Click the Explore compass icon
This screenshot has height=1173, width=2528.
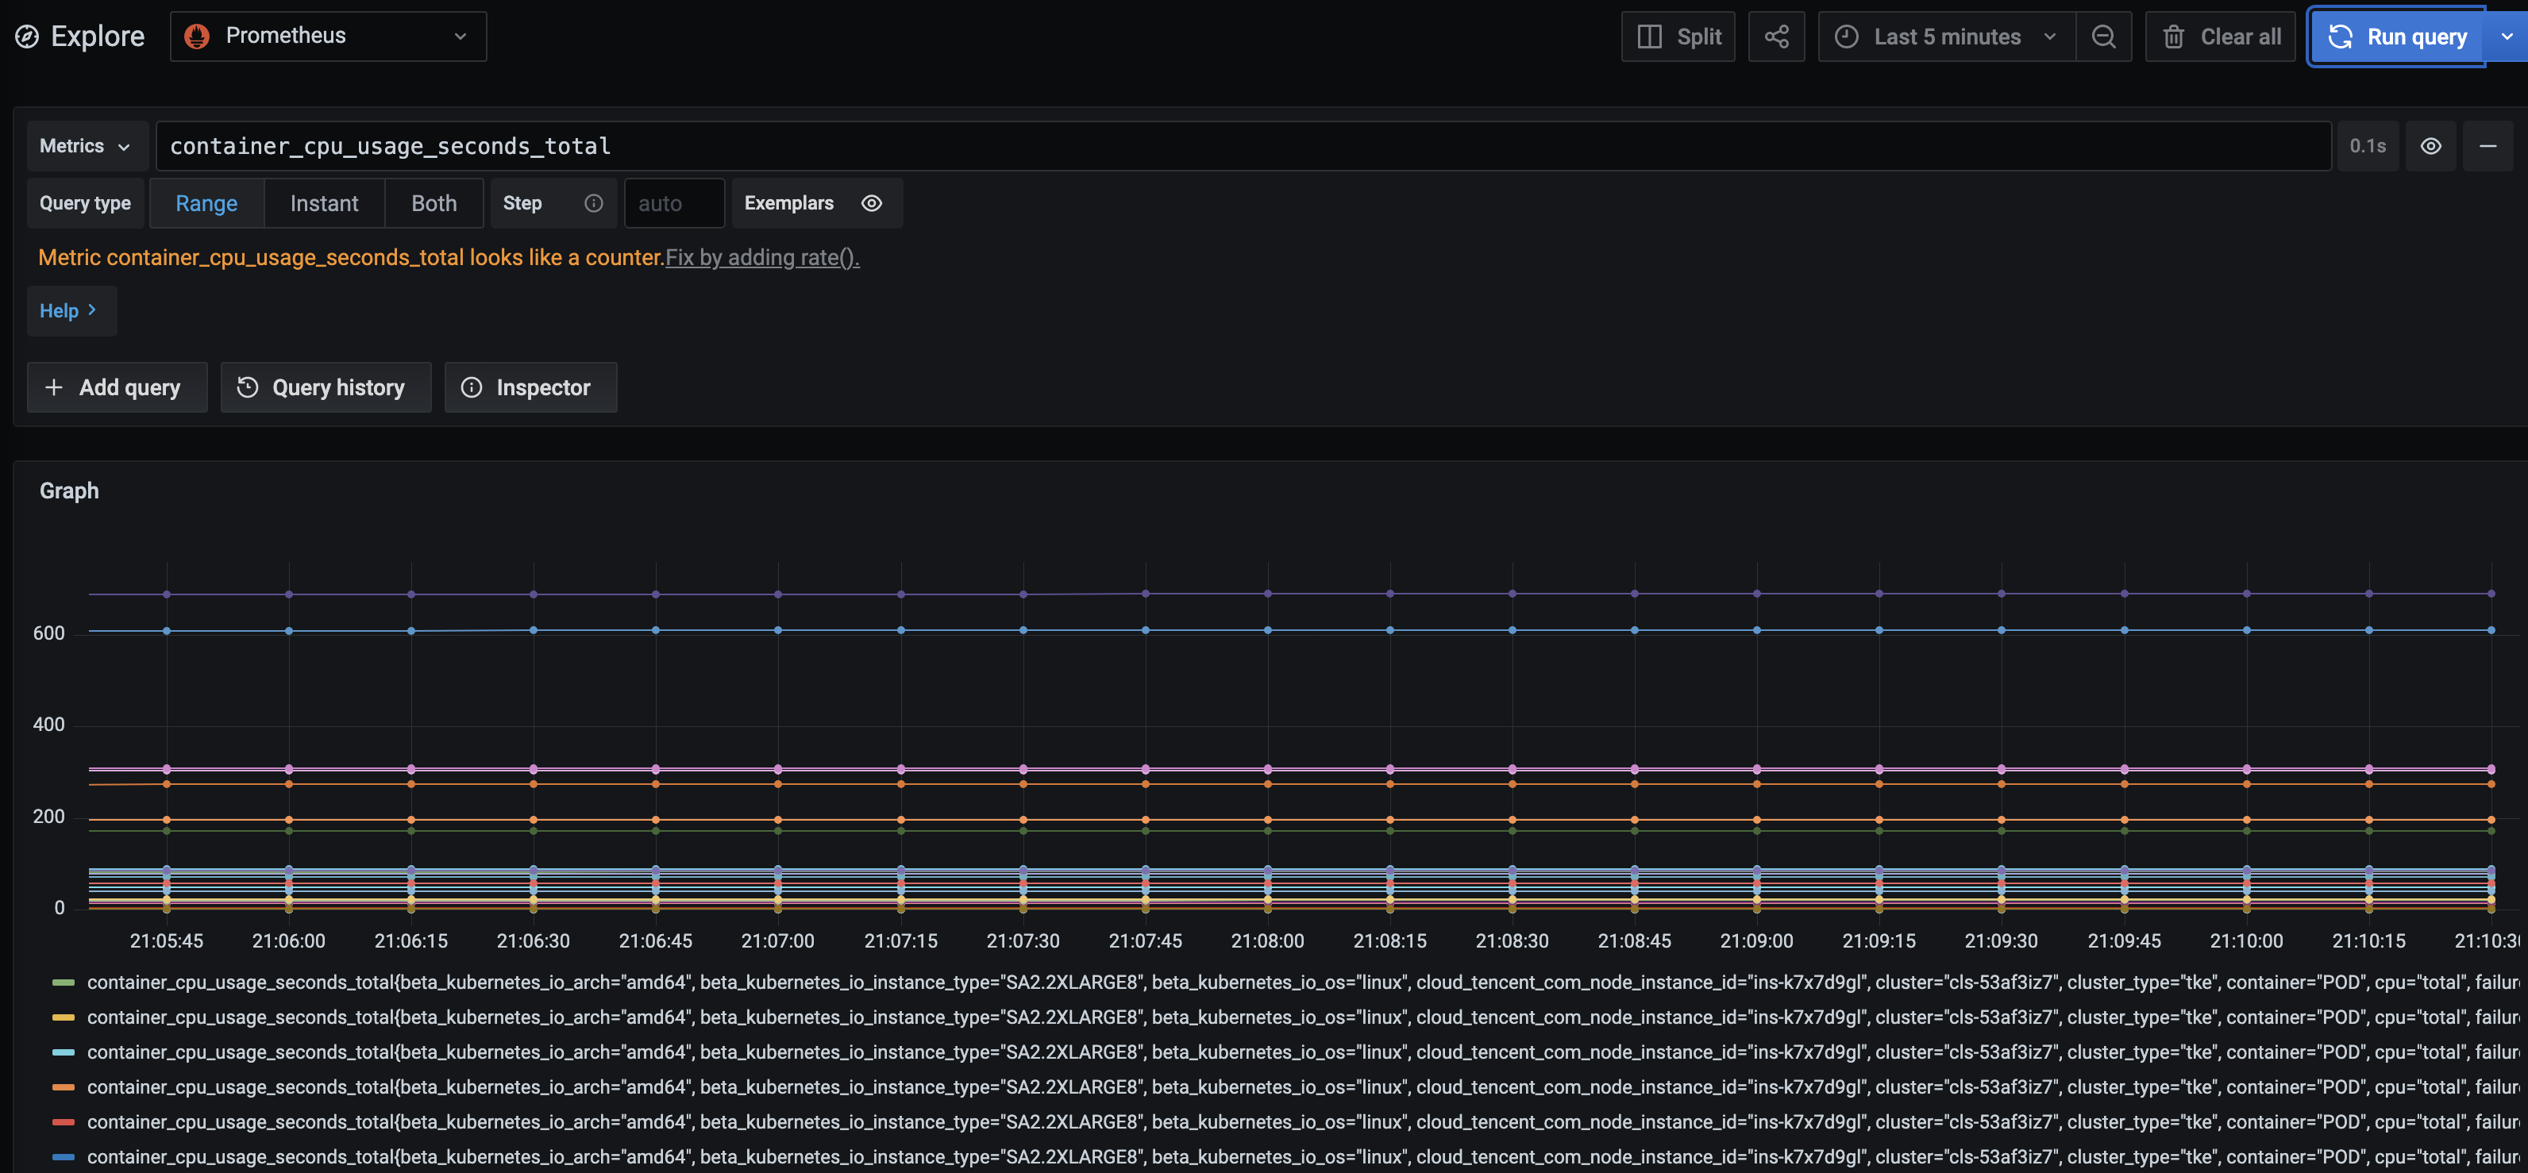click(28, 37)
